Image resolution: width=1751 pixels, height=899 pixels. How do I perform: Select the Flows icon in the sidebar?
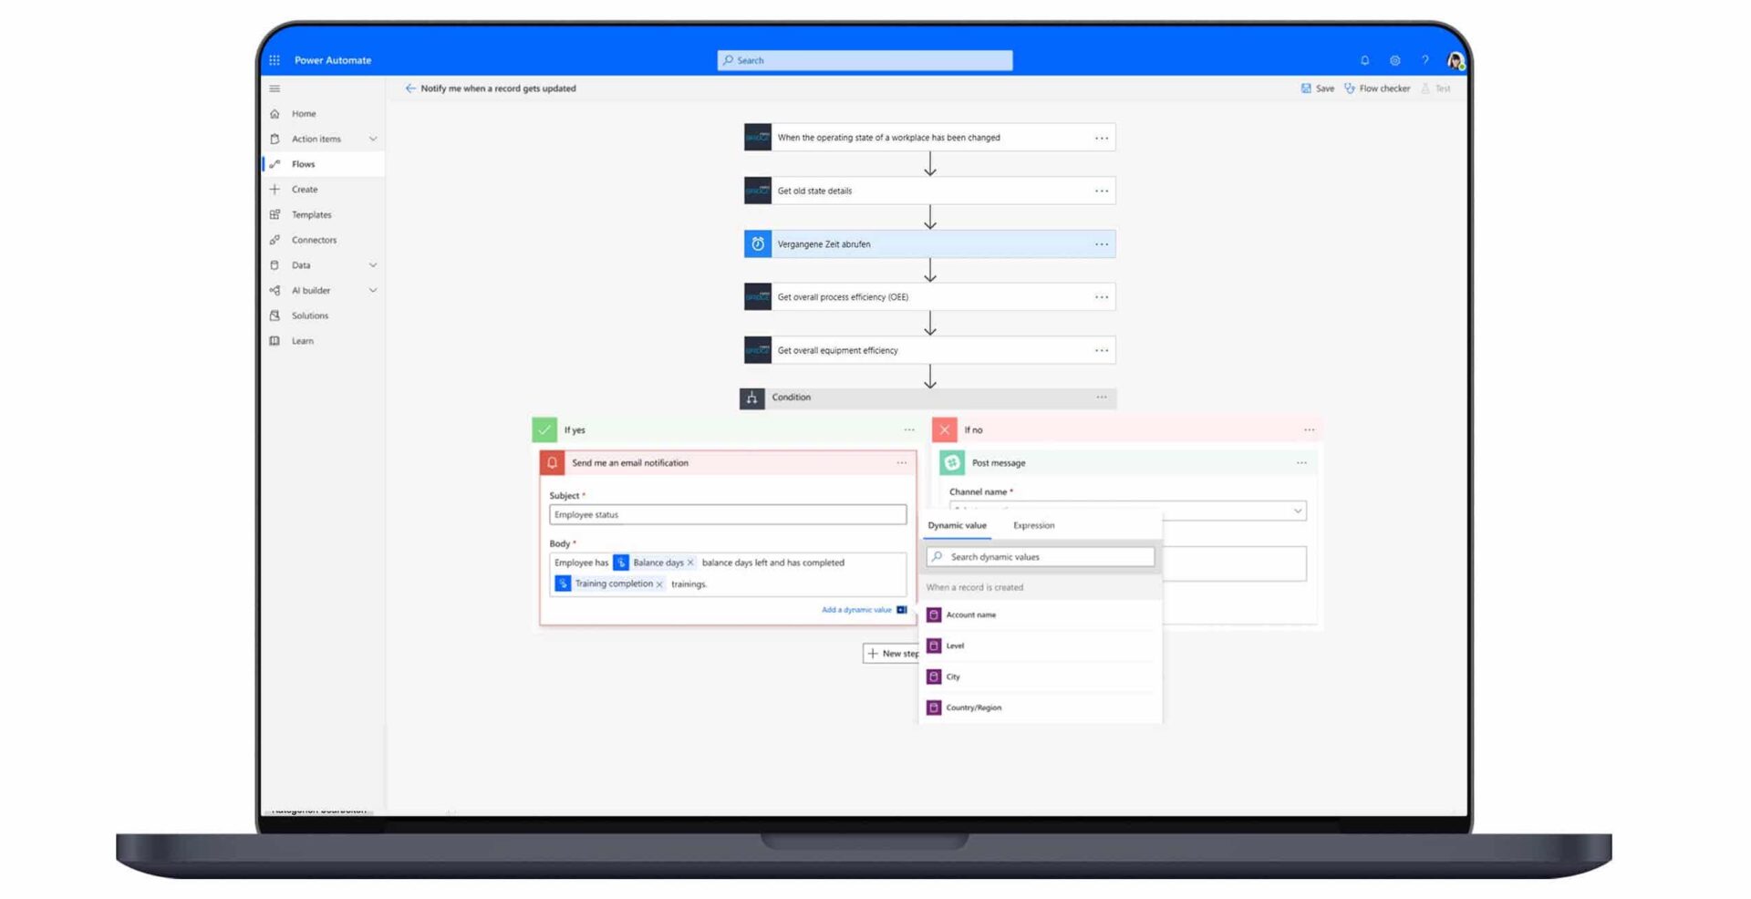pos(275,164)
